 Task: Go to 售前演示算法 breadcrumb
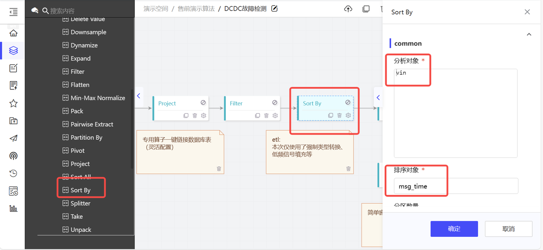197,8
